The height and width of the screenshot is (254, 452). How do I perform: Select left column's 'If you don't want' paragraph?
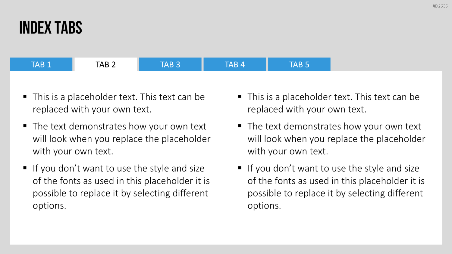click(121, 187)
